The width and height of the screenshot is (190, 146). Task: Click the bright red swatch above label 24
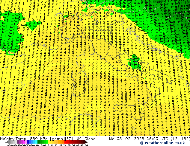(x=65, y=142)
